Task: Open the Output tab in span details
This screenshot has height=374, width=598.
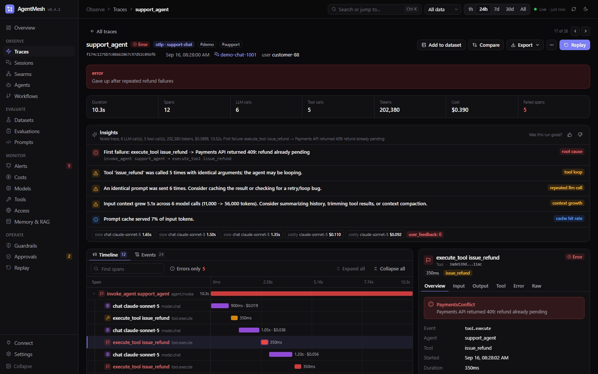Action: point(480,286)
